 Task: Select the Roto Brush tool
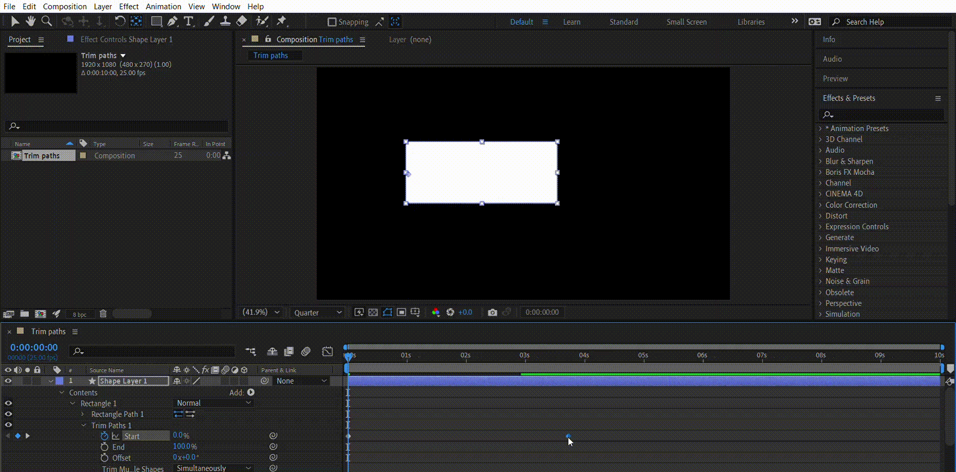tap(262, 21)
